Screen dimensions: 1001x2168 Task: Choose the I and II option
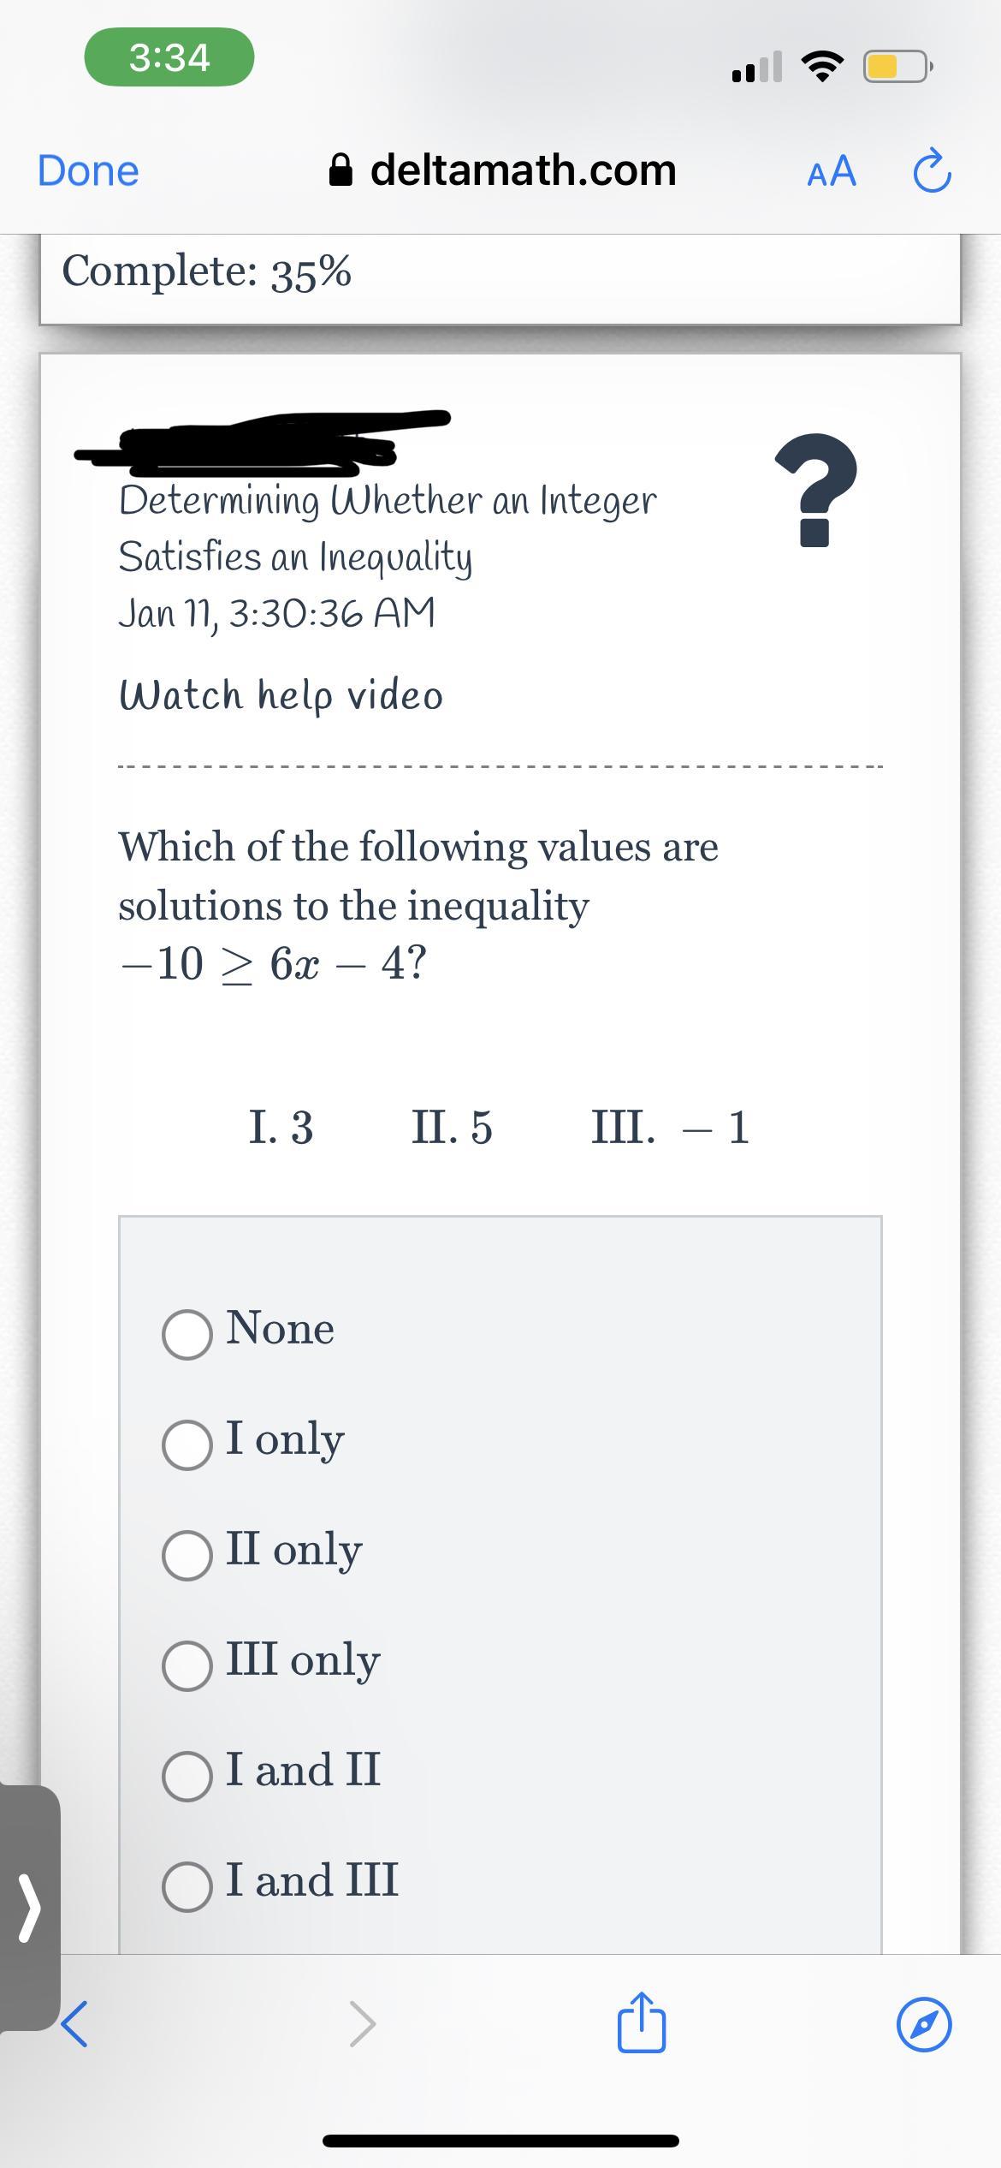(187, 1776)
